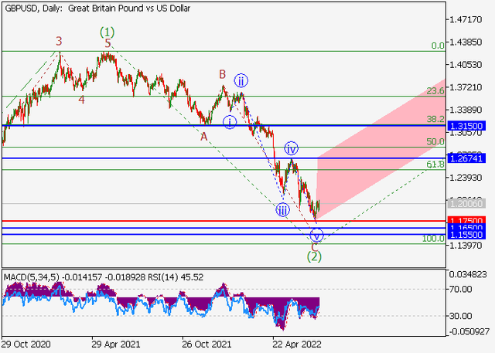Click the 70.00 RSI level value
495x353 pixels.
pyautogui.click(x=461, y=289)
